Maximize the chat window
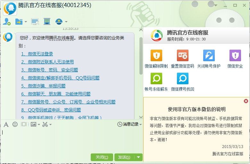 tap(235, 5)
